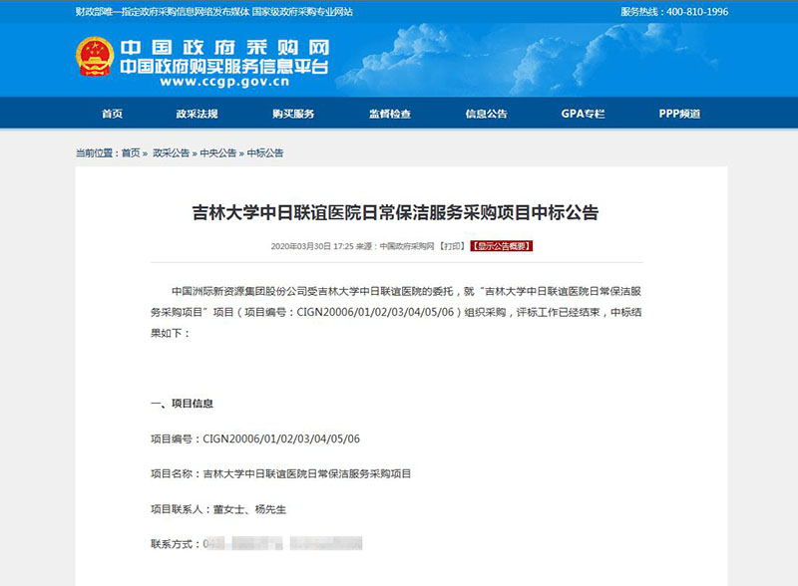Open the 信息公告 navigation item
This screenshot has height=586, width=798.
486,114
